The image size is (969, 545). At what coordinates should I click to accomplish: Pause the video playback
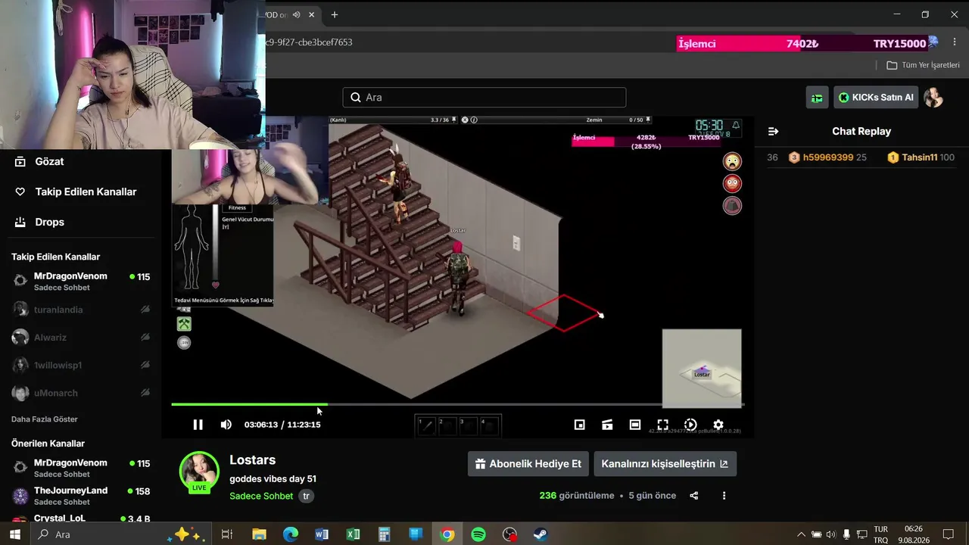(x=198, y=425)
